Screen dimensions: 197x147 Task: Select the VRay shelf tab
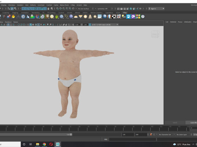coord(125,13)
